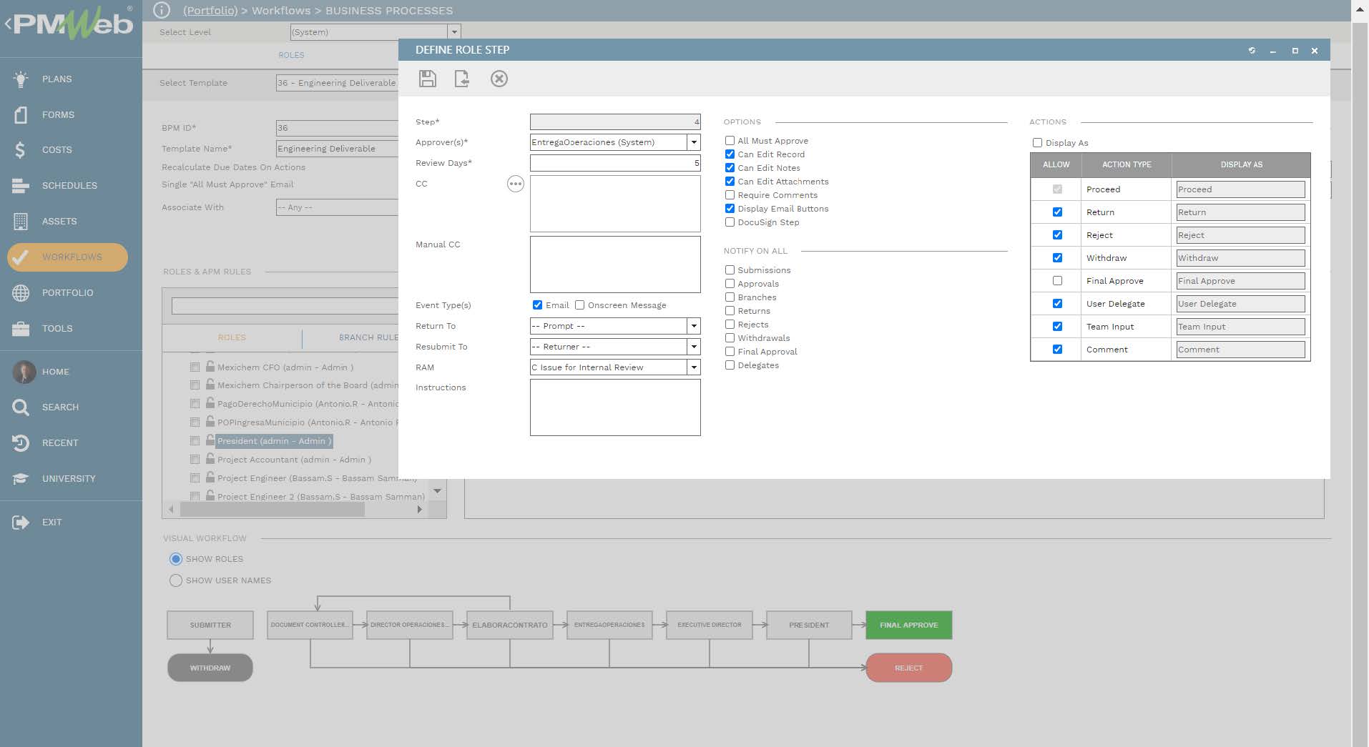Switch to the BRANCH RULES tab
This screenshot has height=747, width=1369.
coord(369,337)
